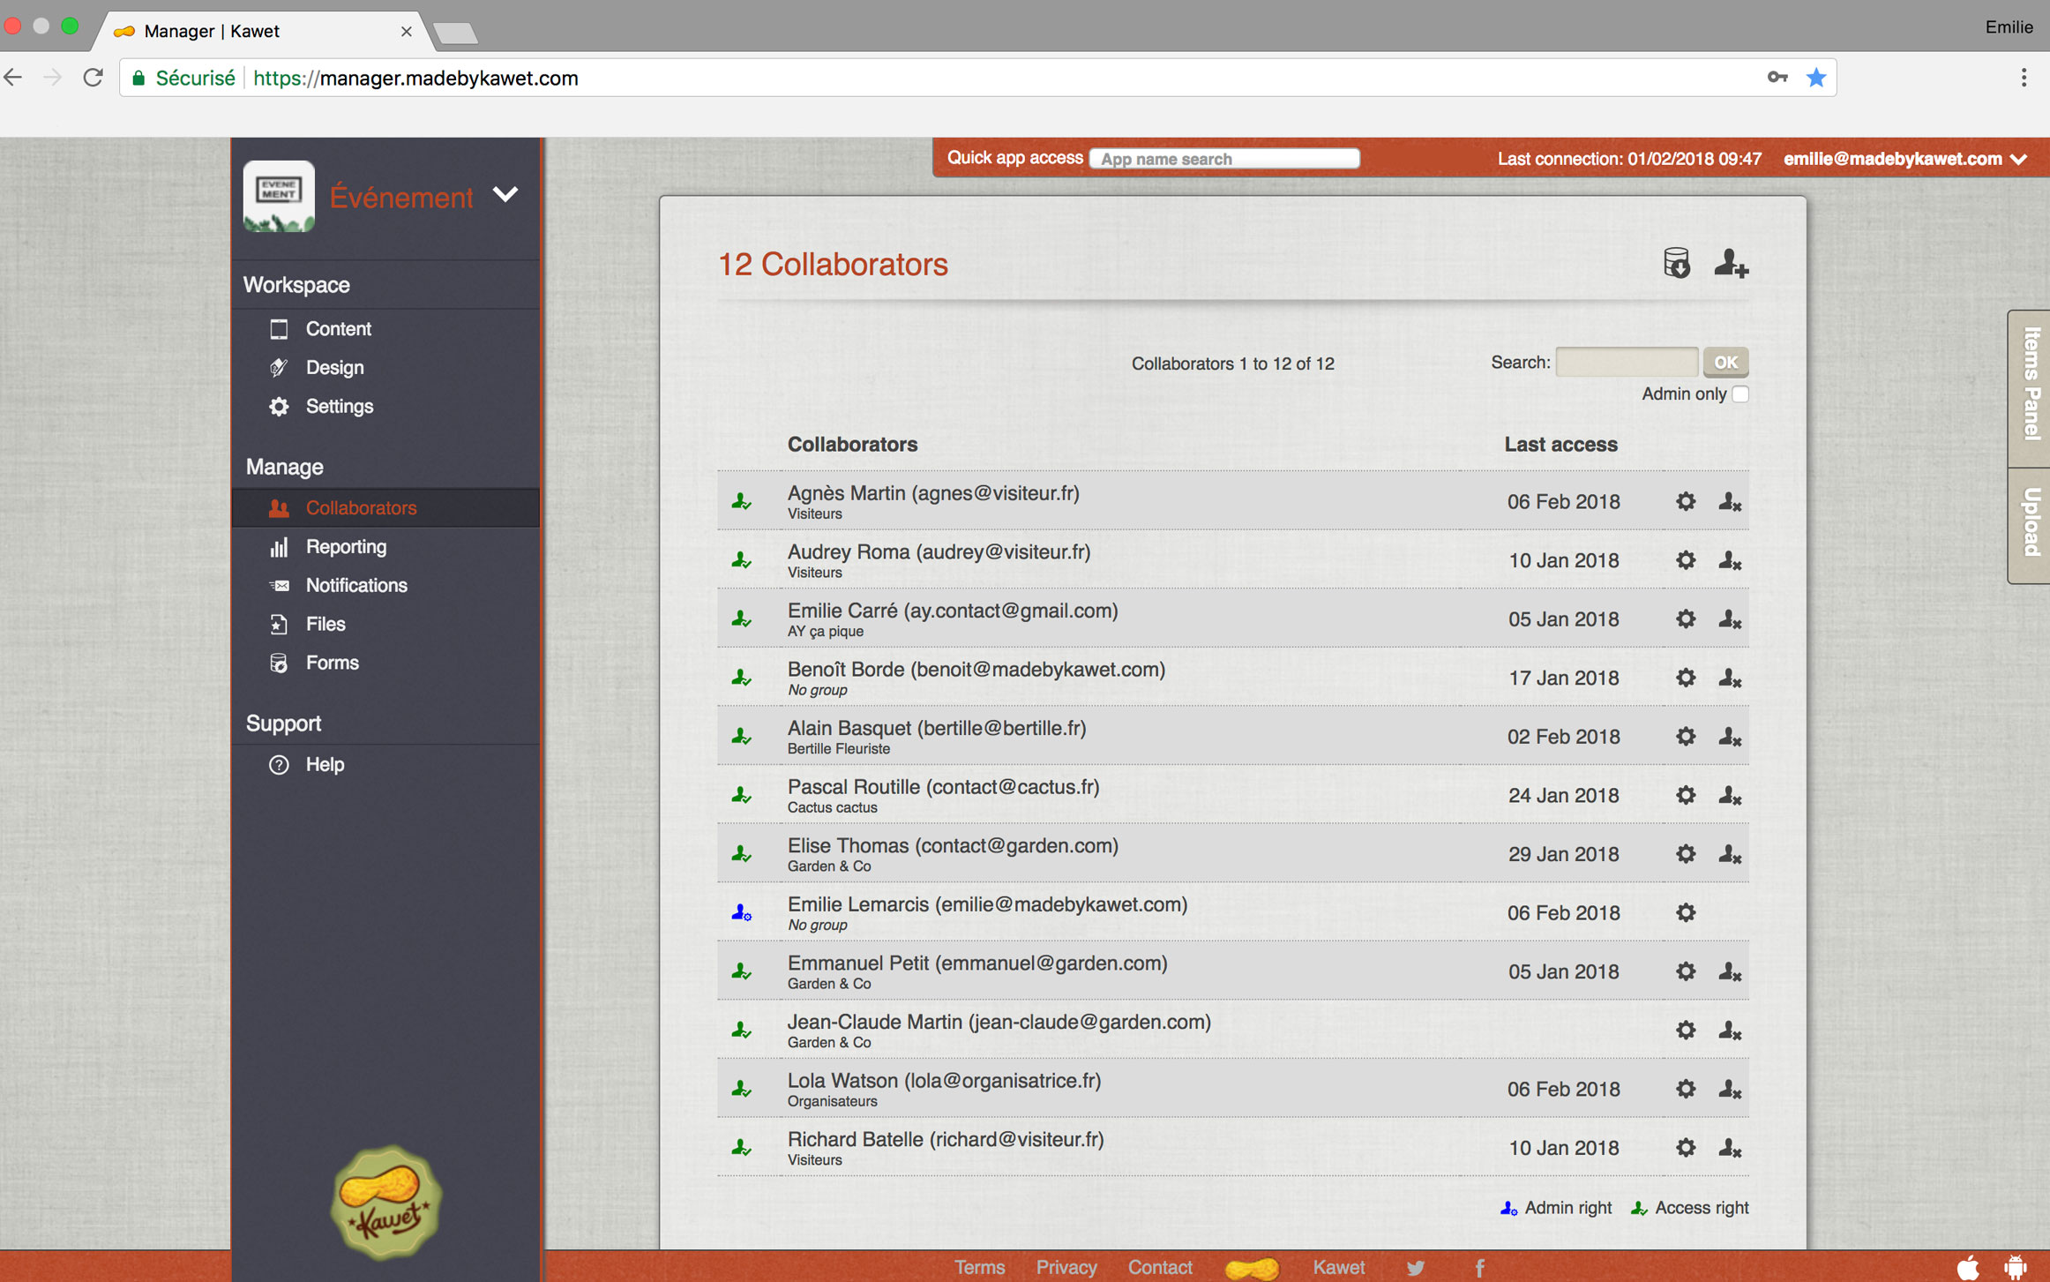Click the OK search button
The width and height of the screenshot is (2050, 1282).
coord(1725,362)
